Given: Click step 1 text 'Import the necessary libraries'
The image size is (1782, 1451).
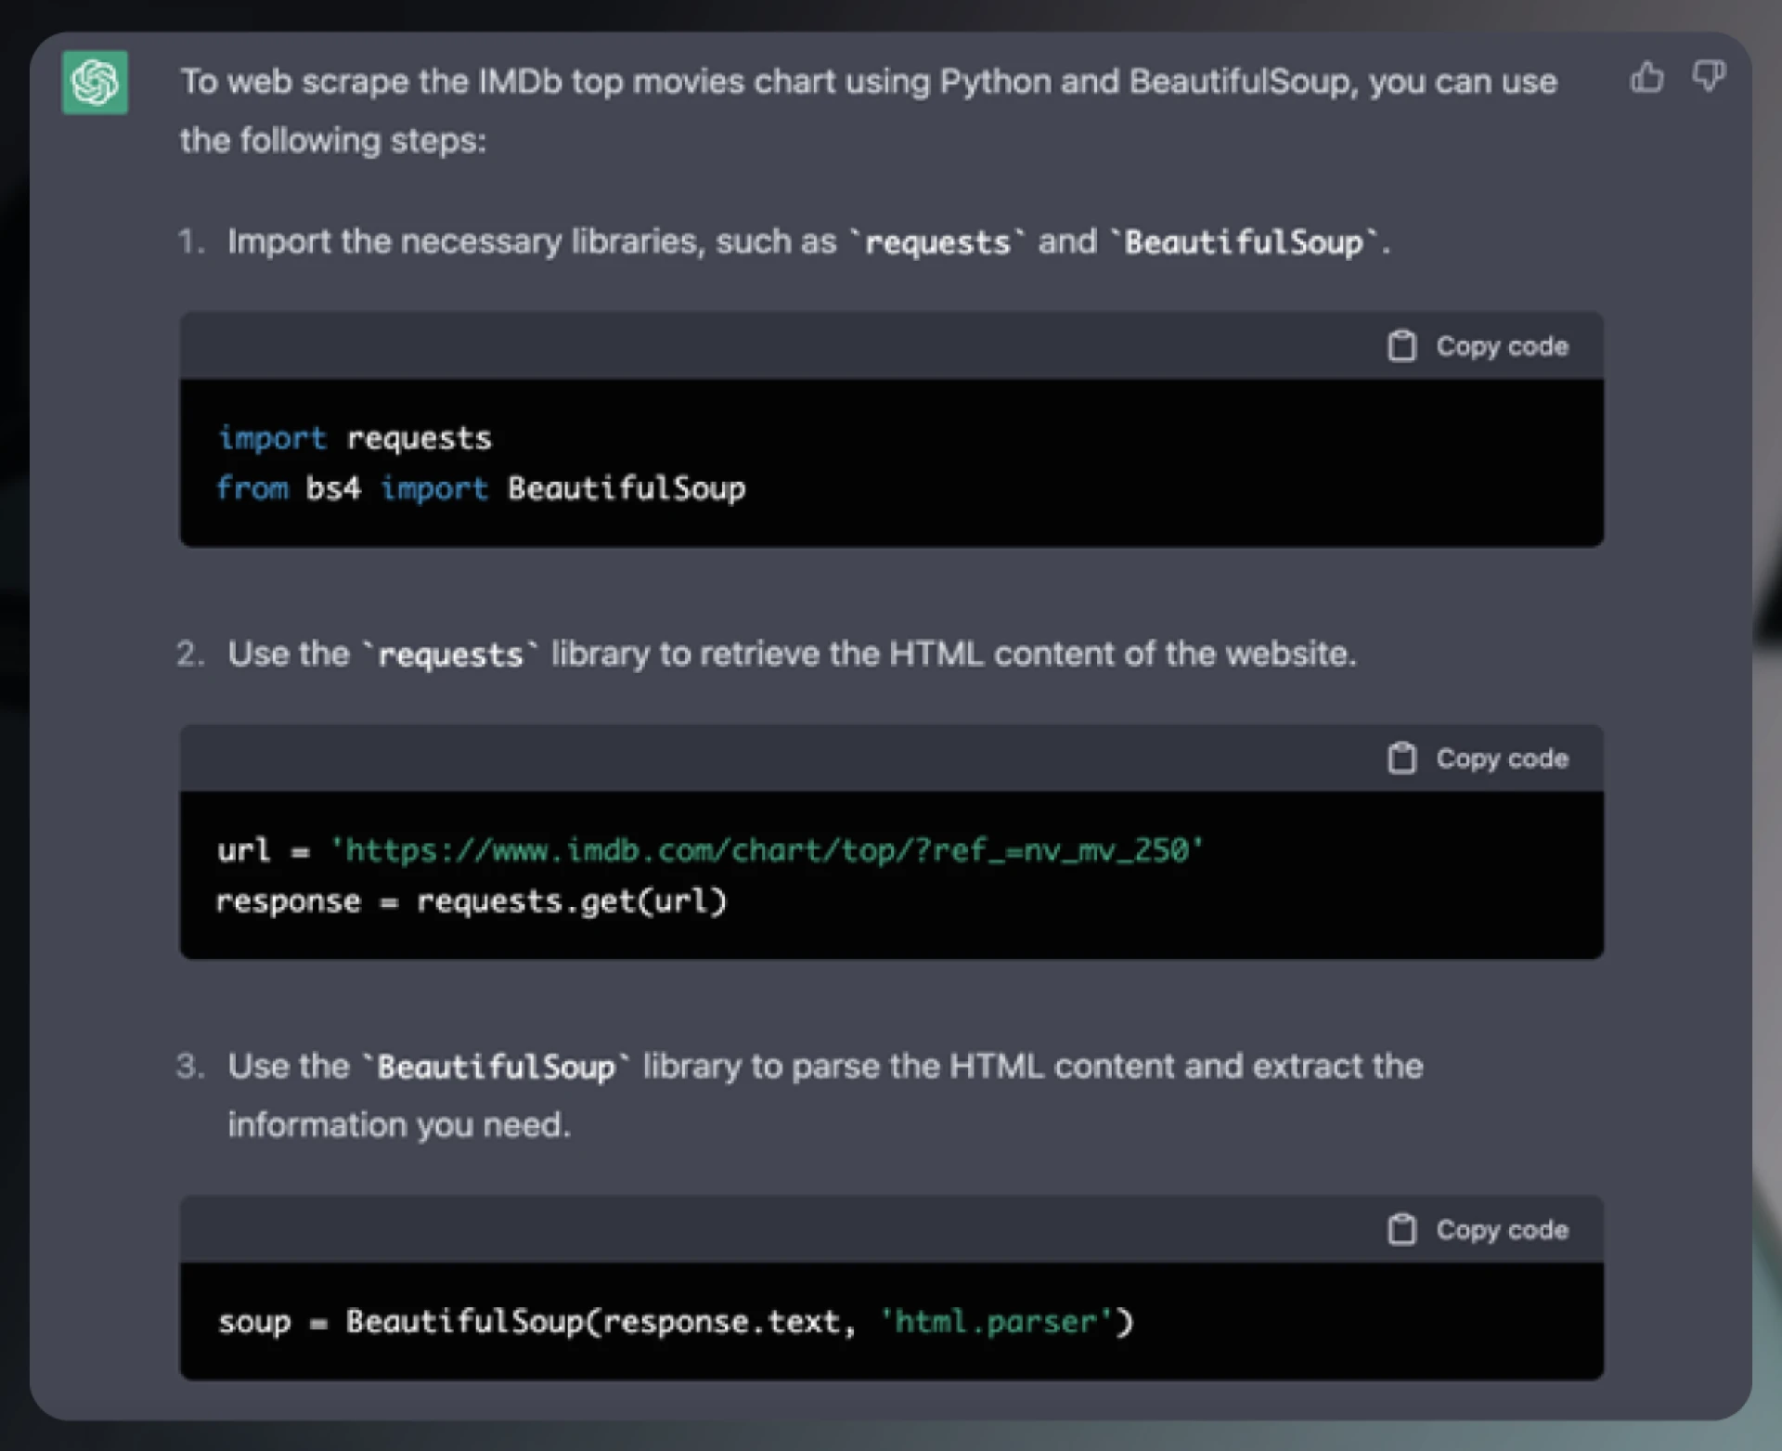Looking at the screenshot, I should click(465, 241).
